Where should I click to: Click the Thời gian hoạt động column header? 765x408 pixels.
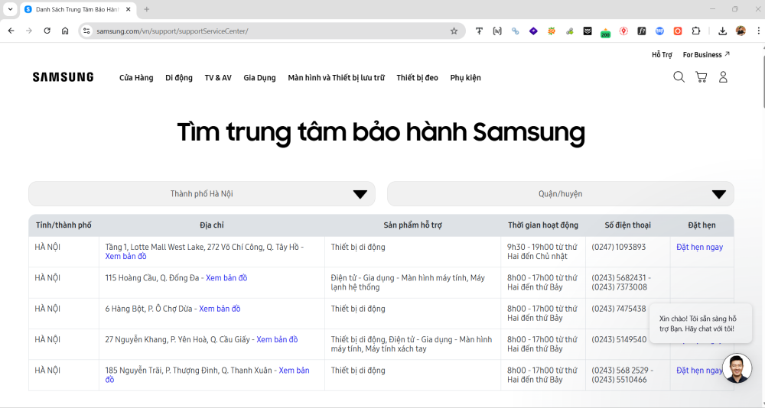click(543, 225)
